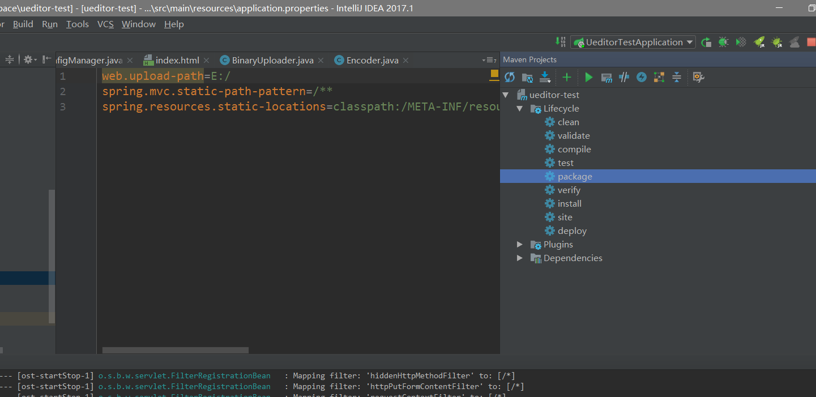The width and height of the screenshot is (816, 397).
Task: Open the Build menu
Action: 23,24
